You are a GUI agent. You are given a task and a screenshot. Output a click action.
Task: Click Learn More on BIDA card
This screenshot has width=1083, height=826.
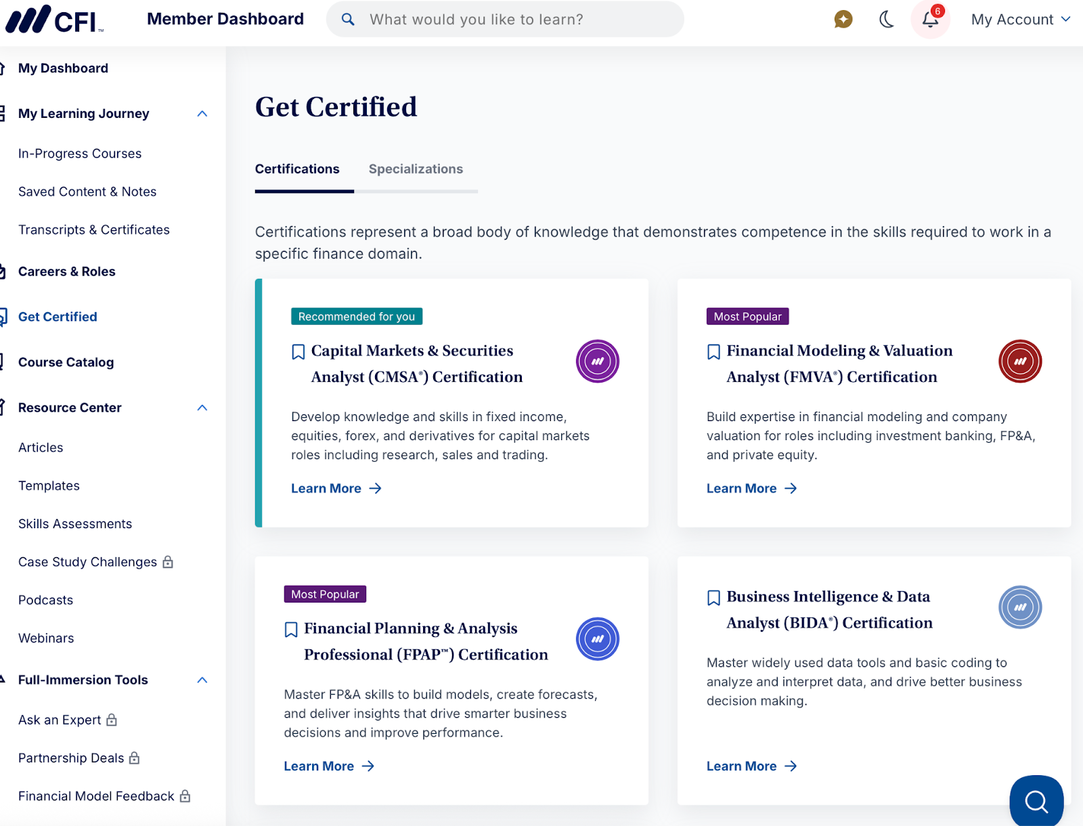[752, 766]
